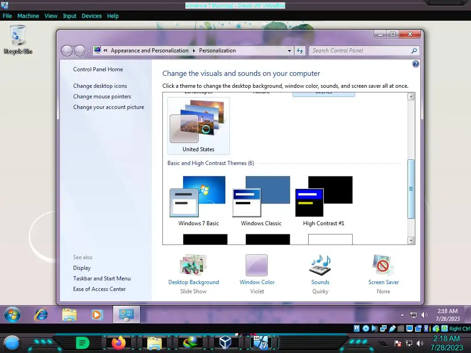The image size is (471, 353).
Task: Open Windows Media Player taskbar icon
Action: (97, 314)
